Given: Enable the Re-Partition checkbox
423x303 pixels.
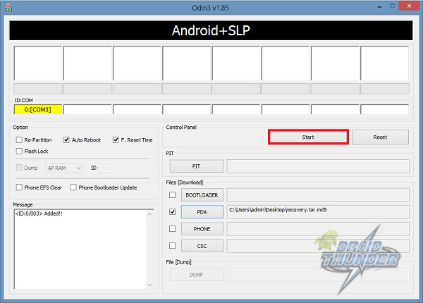Looking at the screenshot, I should (x=19, y=140).
